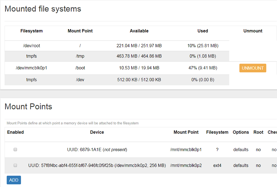Open the /dev/mmcblk0p2 device entry
277x187 pixels.
coord(97,165)
